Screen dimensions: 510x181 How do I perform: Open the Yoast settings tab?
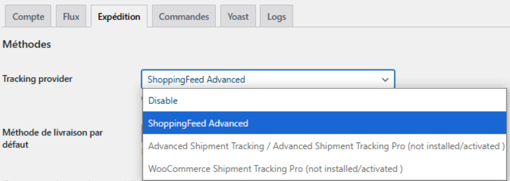tap(238, 16)
